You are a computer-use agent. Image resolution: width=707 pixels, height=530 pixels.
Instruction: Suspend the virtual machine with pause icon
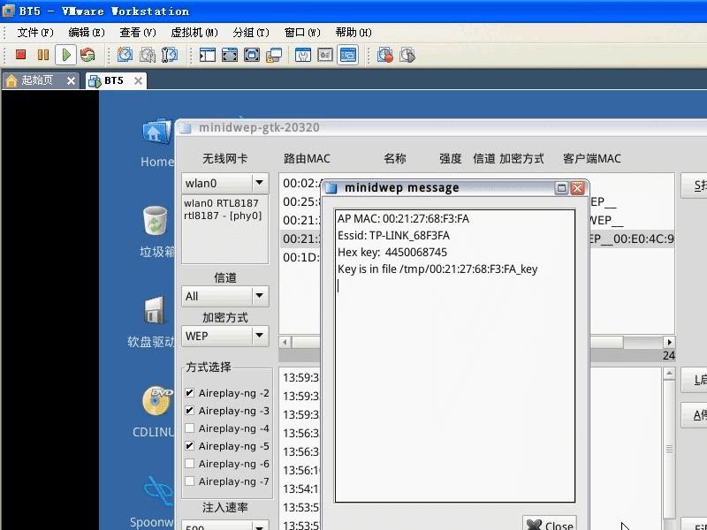[x=43, y=55]
